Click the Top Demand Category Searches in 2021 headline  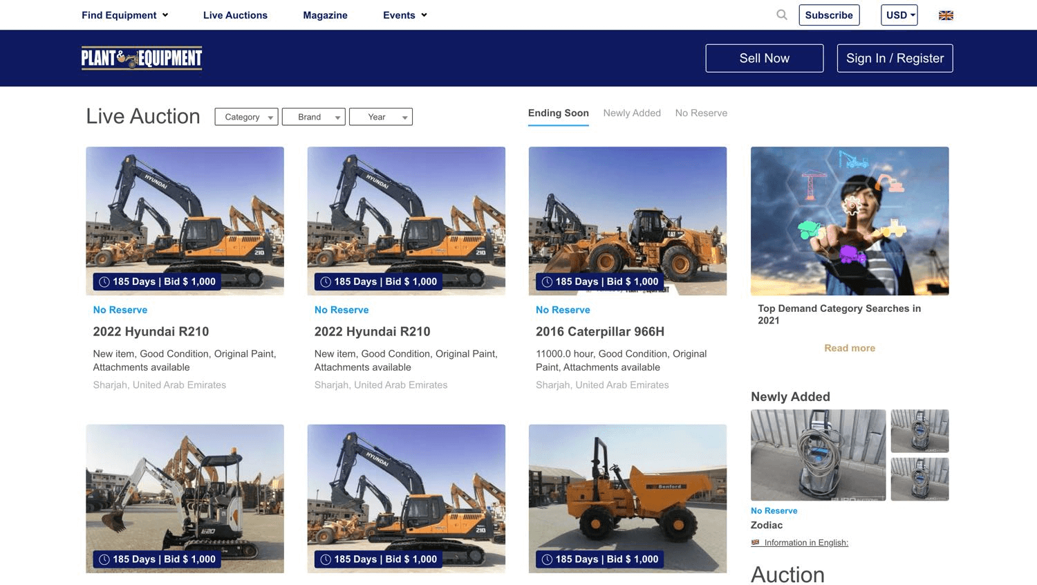point(839,315)
